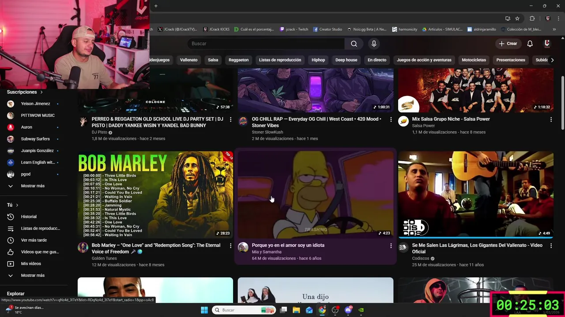Open more options for the Bob Marley video
The width and height of the screenshot is (565, 317).
(230, 246)
